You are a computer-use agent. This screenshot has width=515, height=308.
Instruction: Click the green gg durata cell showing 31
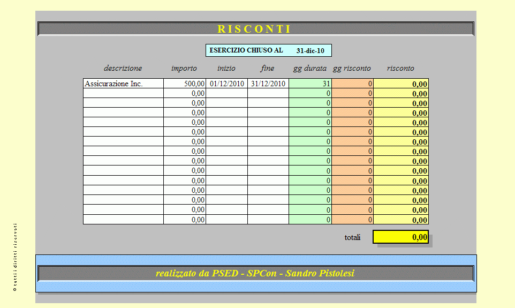(310, 84)
